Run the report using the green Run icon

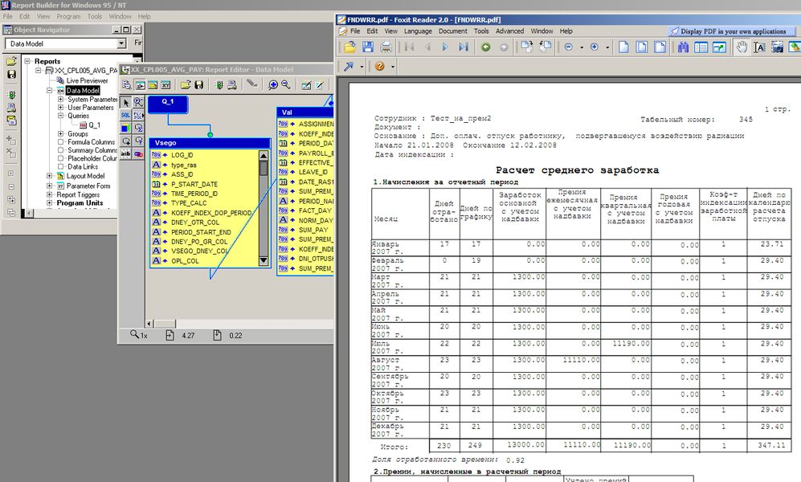tap(219, 85)
